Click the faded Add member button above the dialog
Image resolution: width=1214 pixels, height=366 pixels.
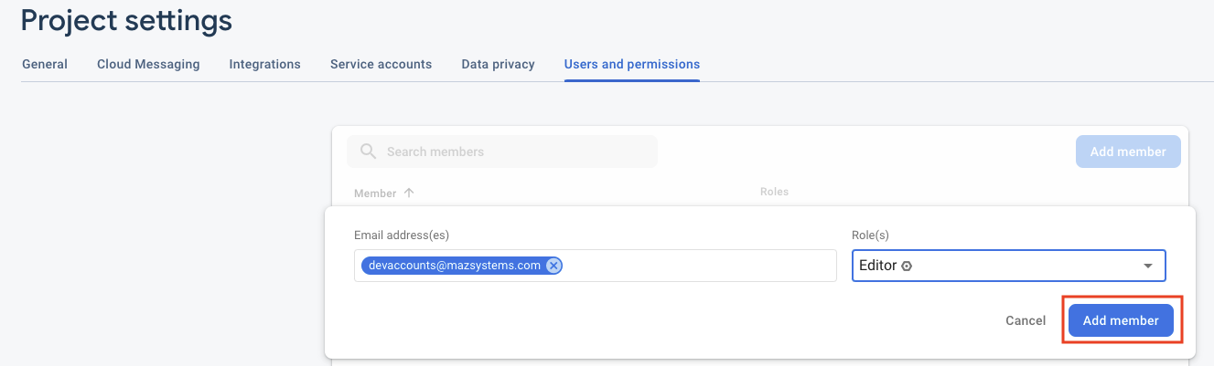(x=1128, y=152)
